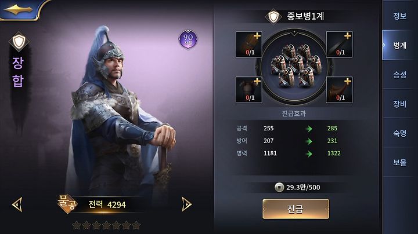Open the 장비 tab

coord(399,104)
